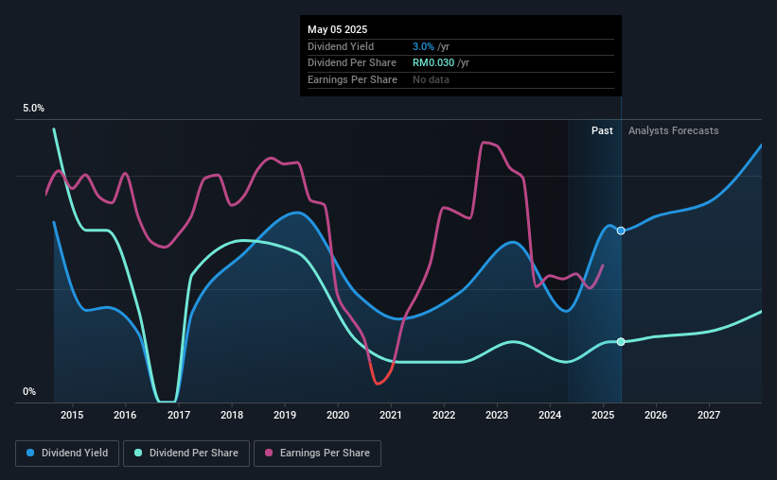Click the 2022 x-axis label

pos(444,415)
